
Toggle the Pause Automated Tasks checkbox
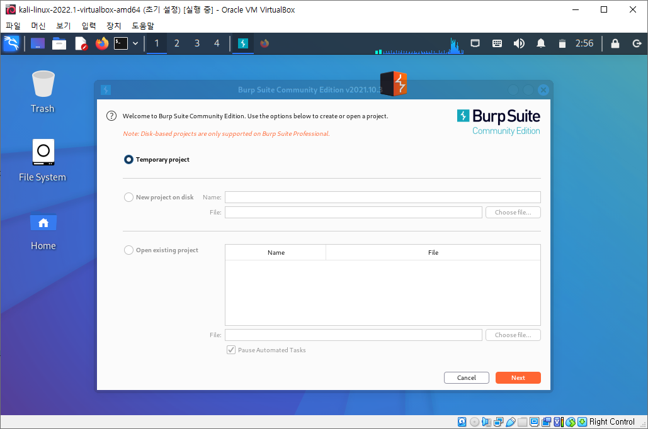pyautogui.click(x=231, y=350)
